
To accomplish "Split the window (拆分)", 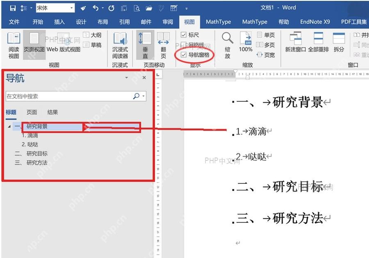I will 339,42.
